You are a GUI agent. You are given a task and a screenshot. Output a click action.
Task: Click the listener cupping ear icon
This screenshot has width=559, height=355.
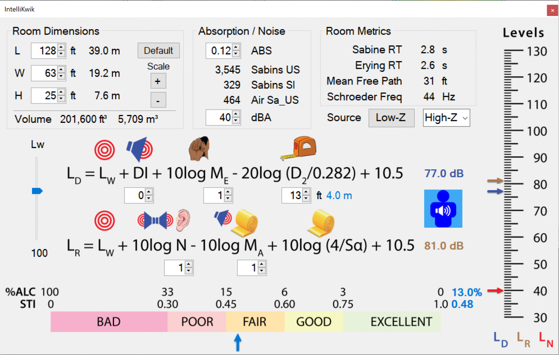(x=199, y=148)
